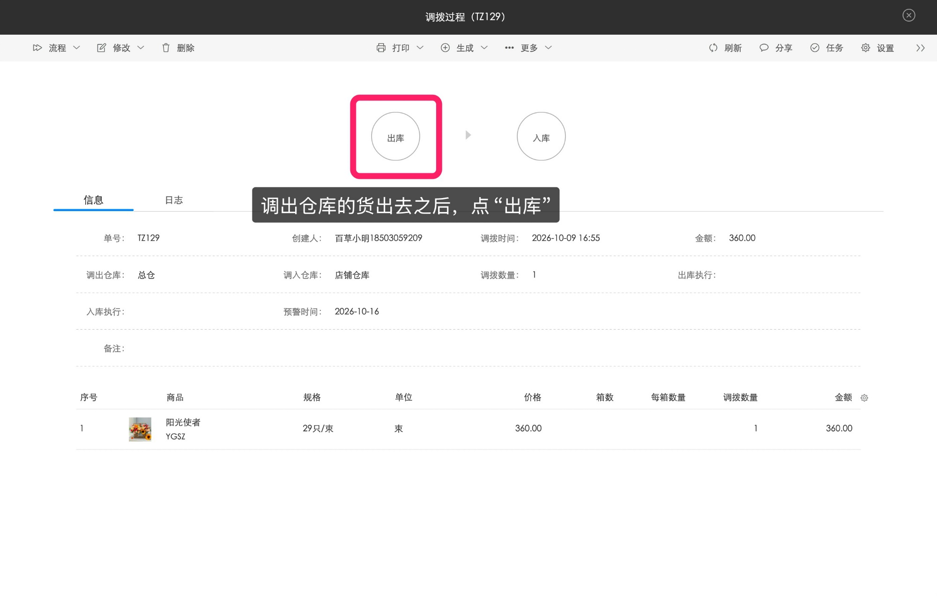Click the 刷新 refresh icon
The height and width of the screenshot is (596, 937).
(713, 48)
